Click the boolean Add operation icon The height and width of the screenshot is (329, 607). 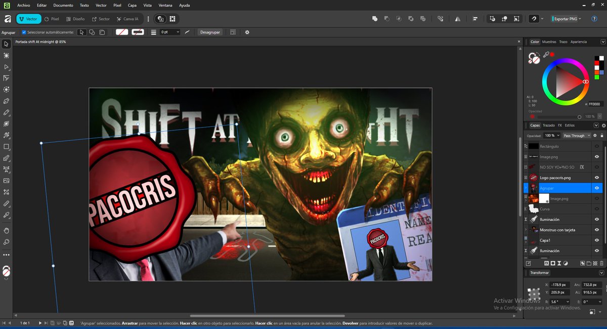tap(375, 19)
